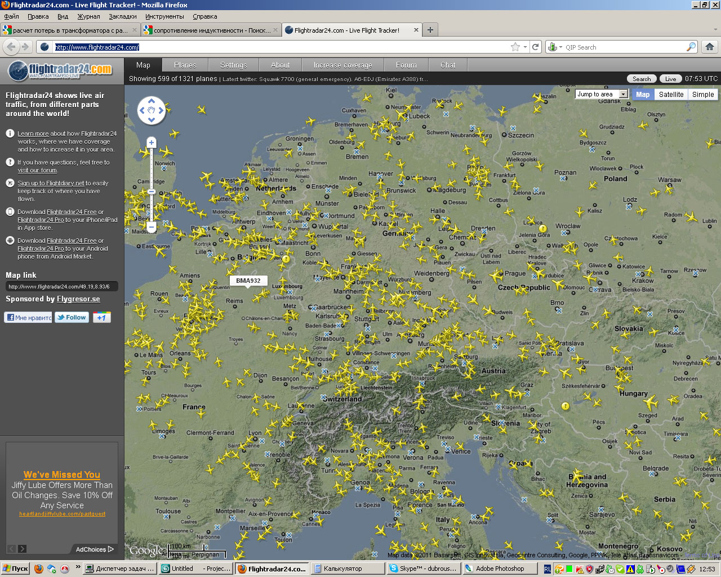Click the map zoom slider handle
The width and height of the screenshot is (721, 577).
click(152, 192)
